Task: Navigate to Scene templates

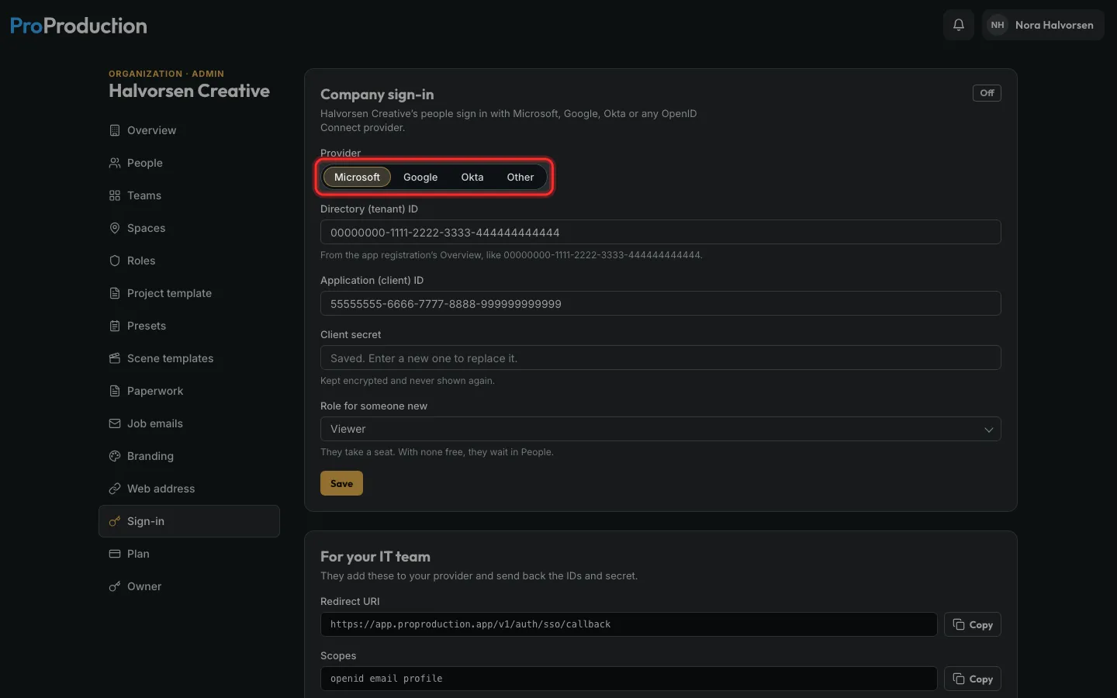Action: pyautogui.click(x=189, y=358)
